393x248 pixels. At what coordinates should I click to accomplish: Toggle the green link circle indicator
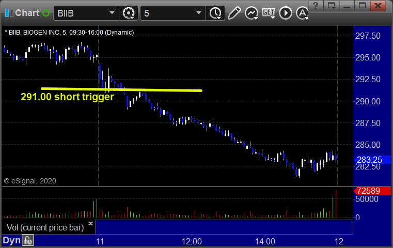(46, 13)
